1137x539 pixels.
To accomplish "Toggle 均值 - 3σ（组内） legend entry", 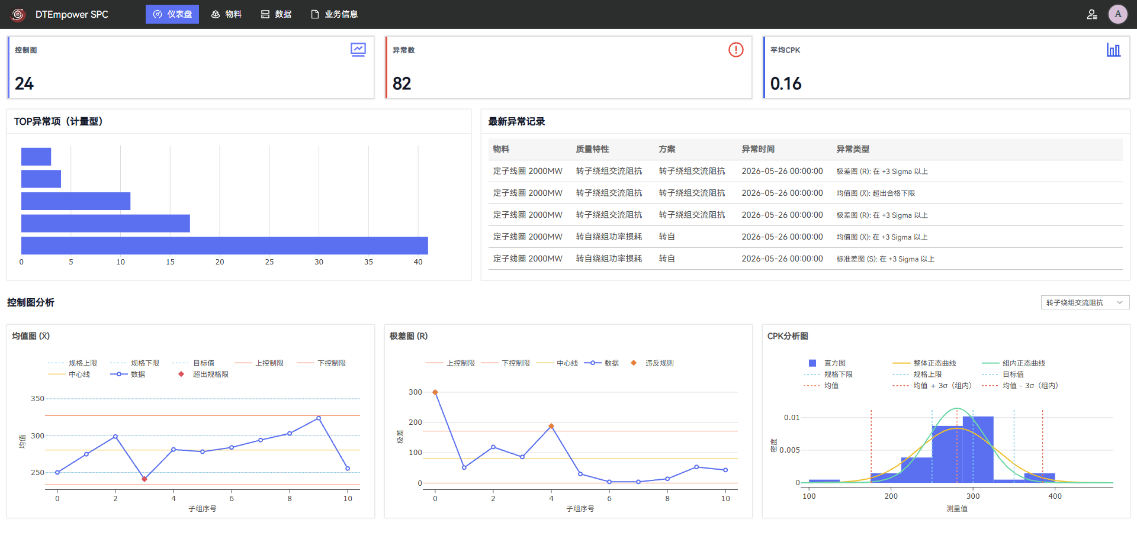I will (1020, 385).
